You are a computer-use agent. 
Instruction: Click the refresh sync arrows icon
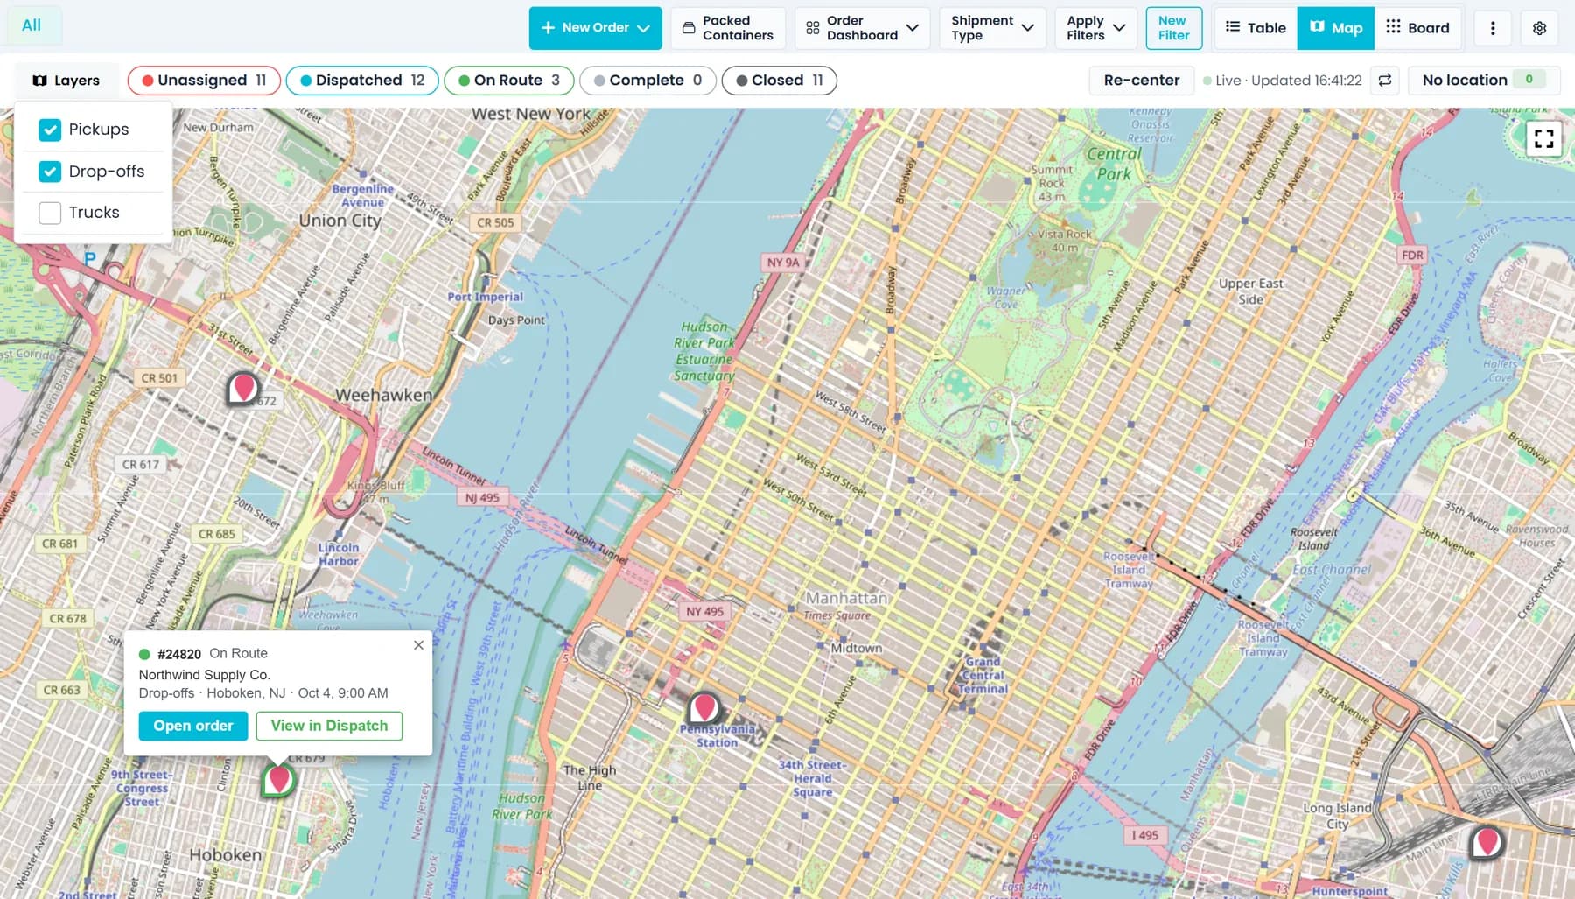(1385, 81)
